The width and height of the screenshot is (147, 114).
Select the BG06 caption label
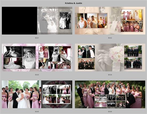click(110, 112)
